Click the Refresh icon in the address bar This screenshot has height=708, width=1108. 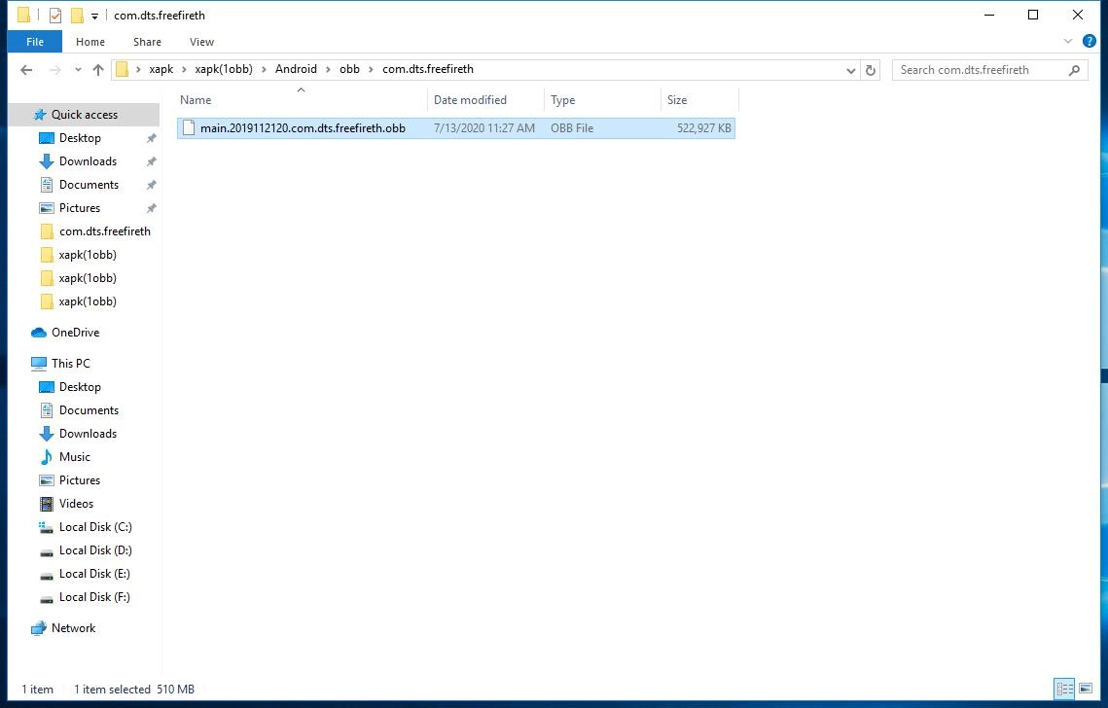tap(871, 70)
